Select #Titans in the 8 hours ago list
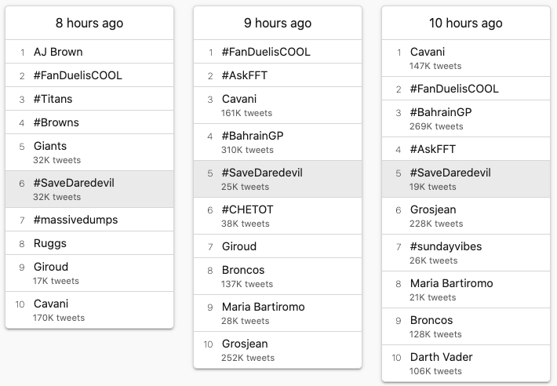The width and height of the screenshot is (557, 386). tap(89, 99)
